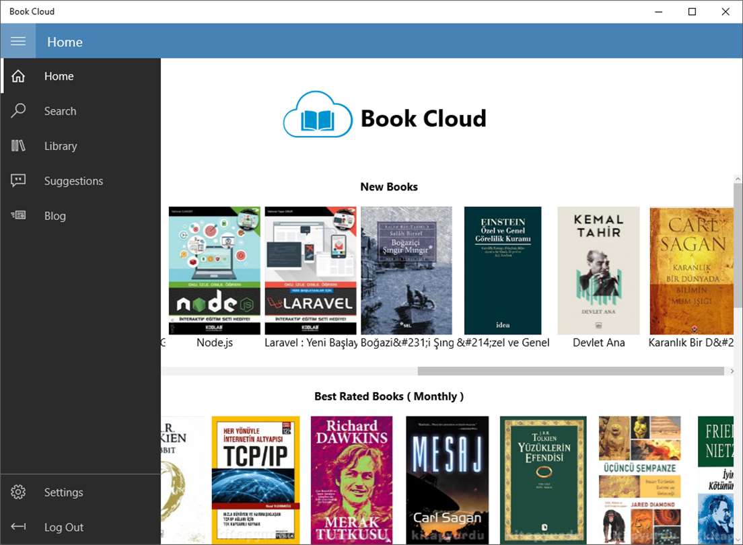
Task: Click the Suggestions speech bubble icon
Action: click(18, 180)
